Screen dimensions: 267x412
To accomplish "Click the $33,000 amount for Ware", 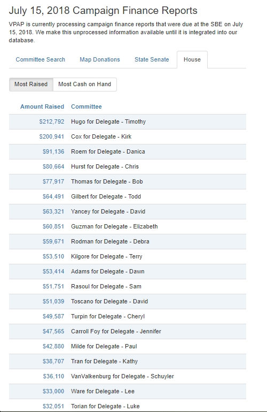I will pos(53,391).
